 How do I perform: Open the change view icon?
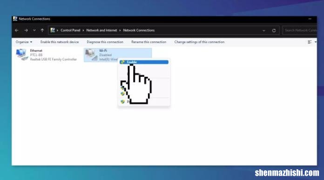point(310,42)
